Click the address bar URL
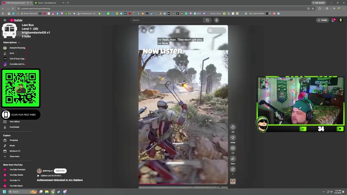 click(36, 9)
